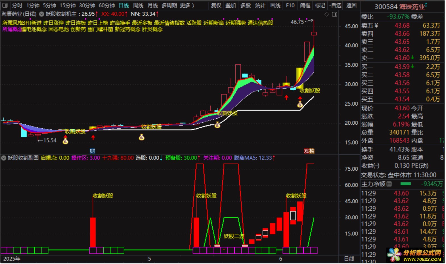Open the 幽门螺杆菌 concept link

(x=100, y=29)
